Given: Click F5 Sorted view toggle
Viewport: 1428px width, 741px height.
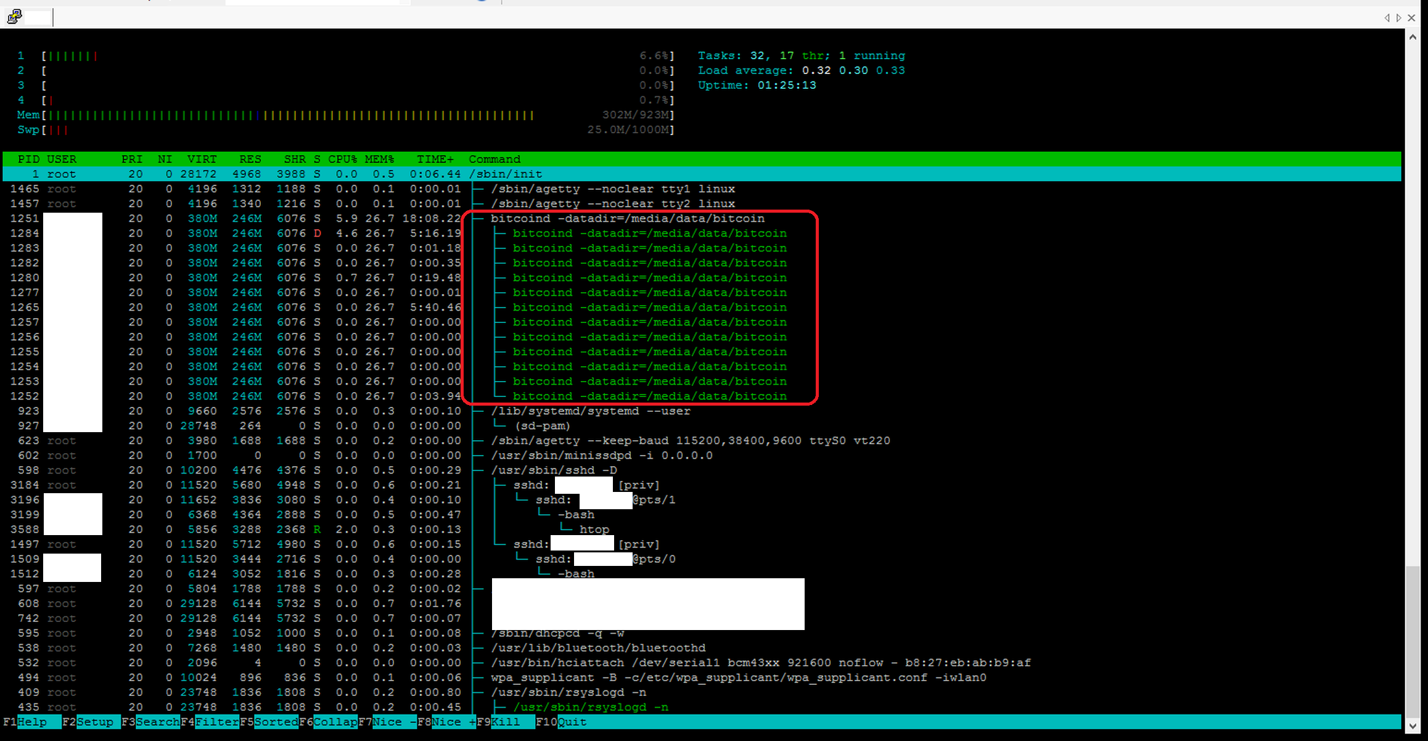Looking at the screenshot, I should (269, 722).
